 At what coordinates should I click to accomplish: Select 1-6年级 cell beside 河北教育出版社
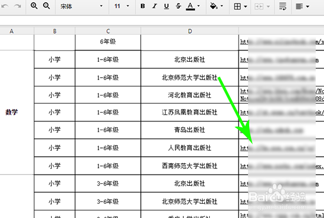pos(108,95)
